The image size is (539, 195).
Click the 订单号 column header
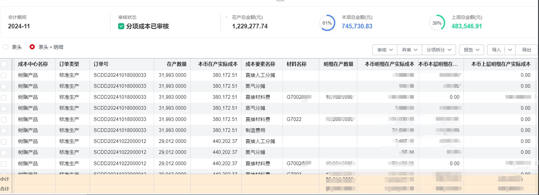[101, 64]
